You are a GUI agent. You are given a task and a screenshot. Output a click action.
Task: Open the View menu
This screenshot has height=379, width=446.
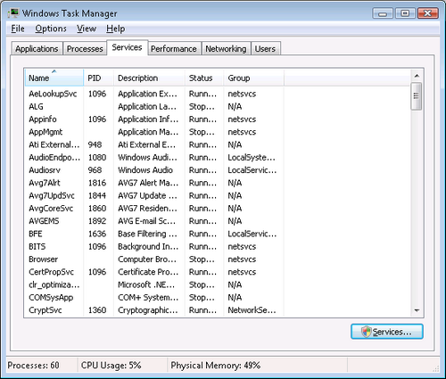[87, 29]
